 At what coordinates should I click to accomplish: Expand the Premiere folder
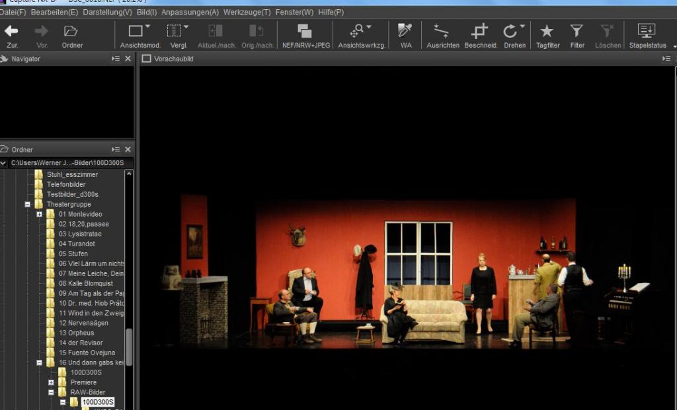pyautogui.click(x=51, y=383)
